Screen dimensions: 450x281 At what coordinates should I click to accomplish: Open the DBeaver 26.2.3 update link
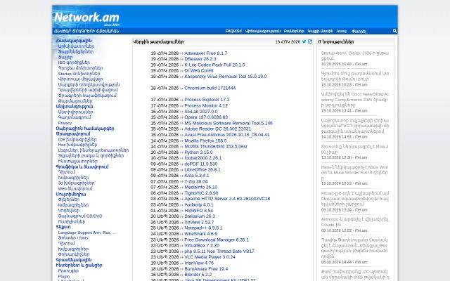coord(200,59)
